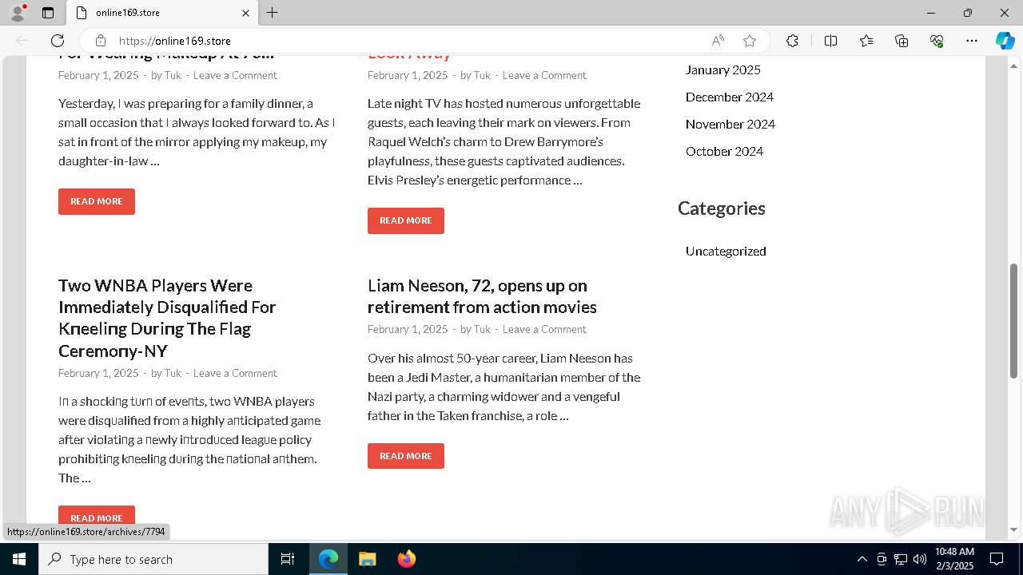Leave a Comment on Late night TV post
The height and width of the screenshot is (575, 1023).
pyautogui.click(x=544, y=75)
